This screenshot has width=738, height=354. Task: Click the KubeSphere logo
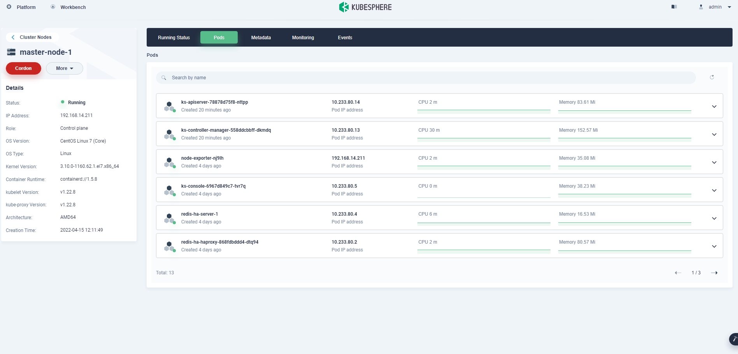(365, 7)
